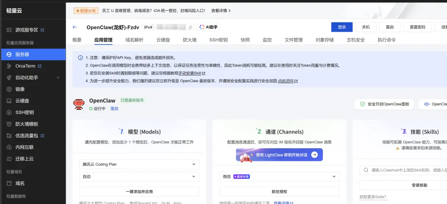Screen dimensions: 447x204
Task: Click the 迁移上云 sidebar icon
Action: (x=9, y=159)
